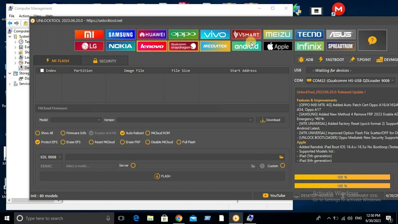Select the ASUS brand icon
Image resolution: width=398 pixels, height=224 pixels.
(x=341, y=35)
